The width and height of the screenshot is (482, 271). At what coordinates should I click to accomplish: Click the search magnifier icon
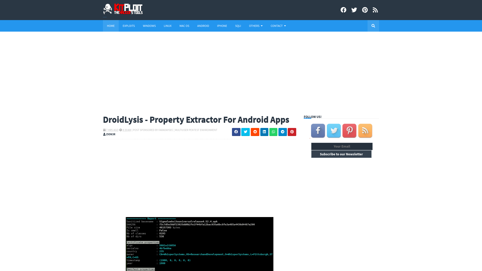coord(373,26)
